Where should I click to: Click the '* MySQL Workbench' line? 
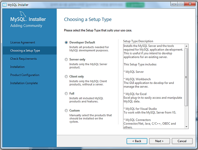(137, 79)
